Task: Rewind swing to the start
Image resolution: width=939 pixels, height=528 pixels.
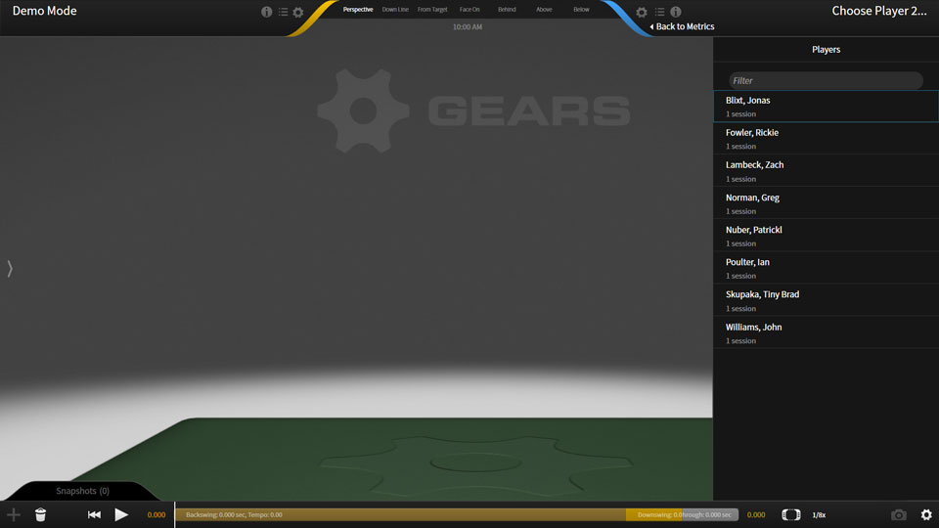Action: [94, 515]
